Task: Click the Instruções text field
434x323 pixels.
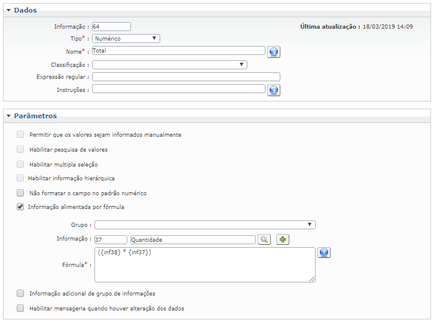Action: coord(178,90)
